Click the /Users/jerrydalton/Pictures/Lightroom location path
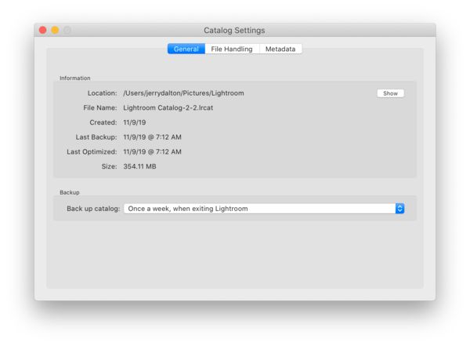The height and width of the screenshot is (346, 470). point(183,93)
